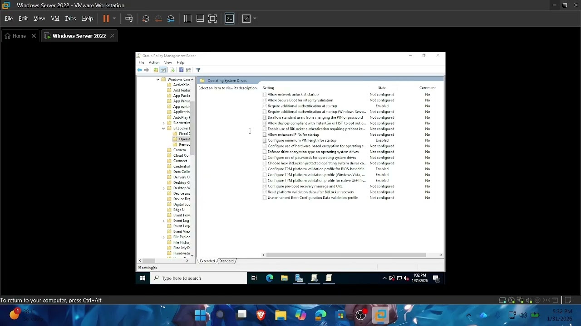The height and width of the screenshot is (326, 581).
Task: Open the VMware Edit menu
Action: [23, 19]
